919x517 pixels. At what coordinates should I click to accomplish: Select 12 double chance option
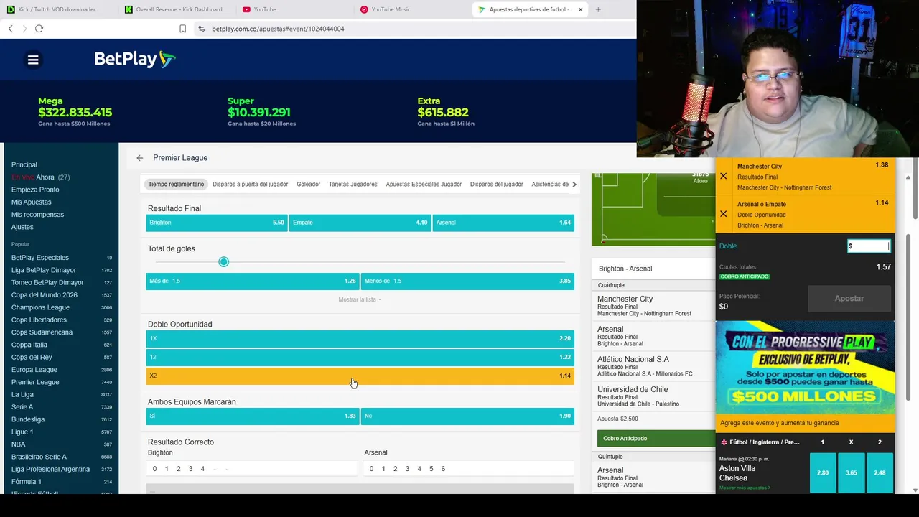pos(360,357)
